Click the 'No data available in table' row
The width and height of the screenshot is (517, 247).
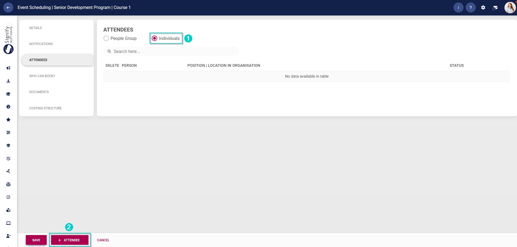click(307, 76)
